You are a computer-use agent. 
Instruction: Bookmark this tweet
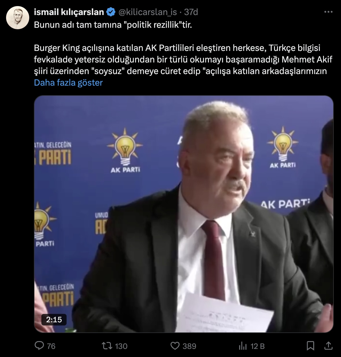tap(310, 346)
